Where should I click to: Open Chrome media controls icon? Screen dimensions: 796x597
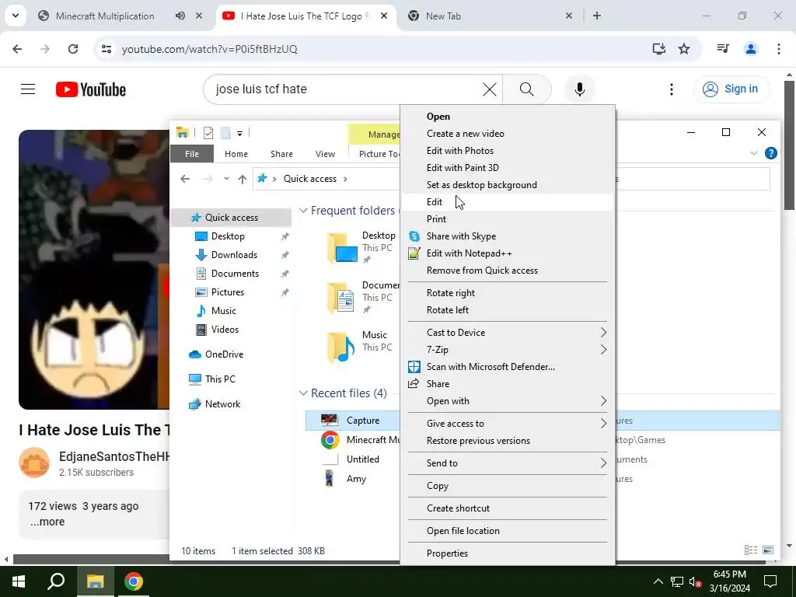tap(723, 49)
